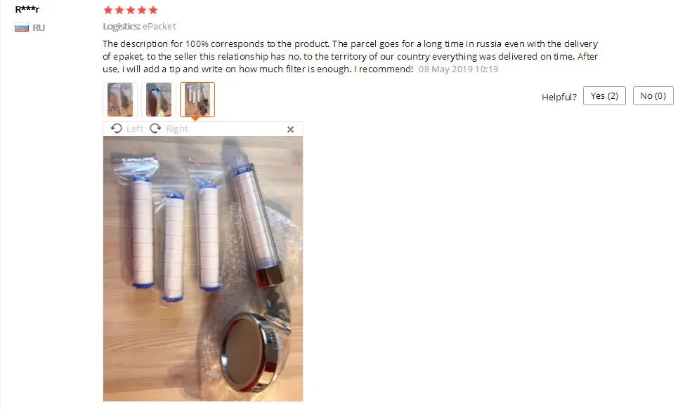Image resolution: width=692 pixels, height=409 pixels.
Task: Click the RU country code label
Action: (x=39, y=28)
